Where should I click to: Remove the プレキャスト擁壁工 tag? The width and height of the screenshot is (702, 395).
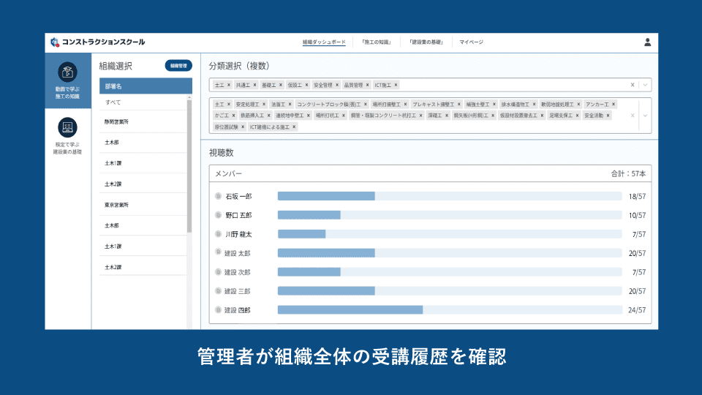[x=459, y=105]
